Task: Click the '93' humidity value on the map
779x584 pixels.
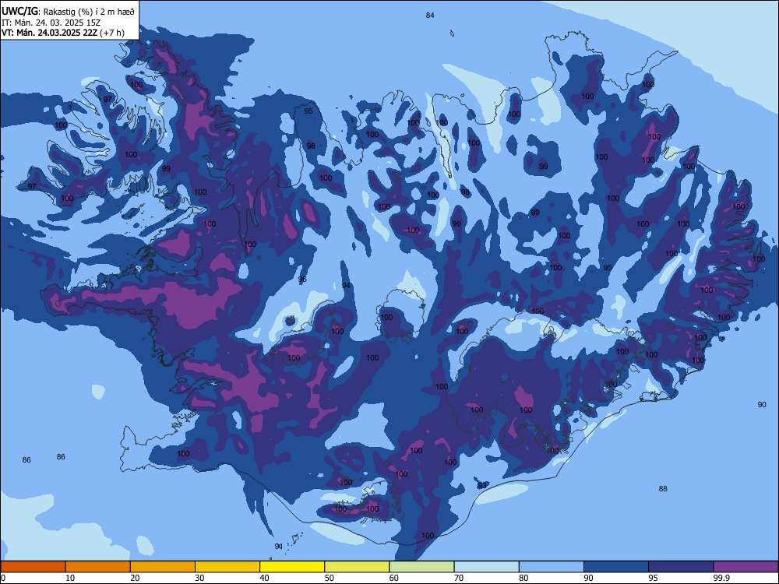Action: pos(482,485)
